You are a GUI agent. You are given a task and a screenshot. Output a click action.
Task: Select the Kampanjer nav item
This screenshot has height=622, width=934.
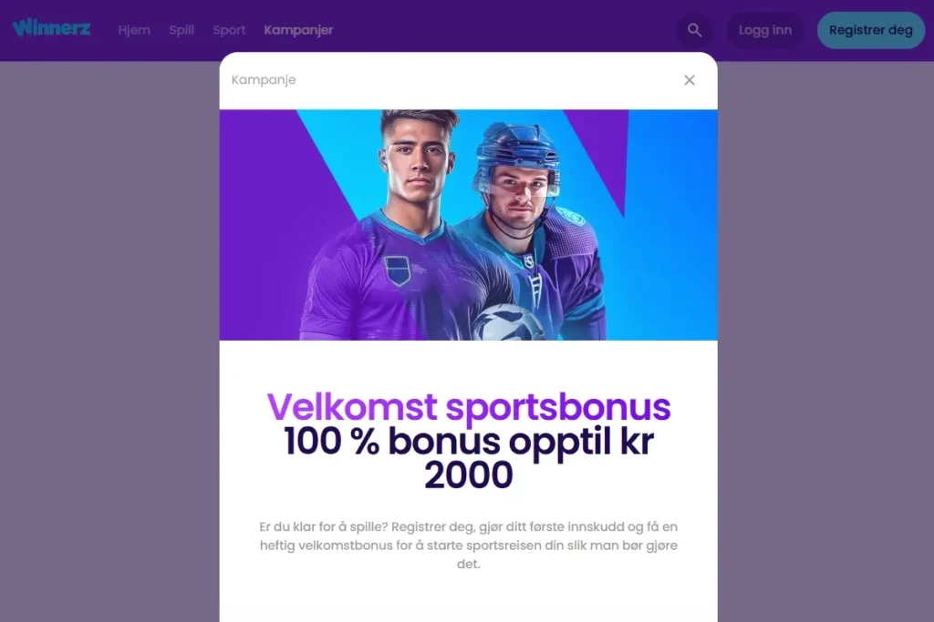pos(298,30)
